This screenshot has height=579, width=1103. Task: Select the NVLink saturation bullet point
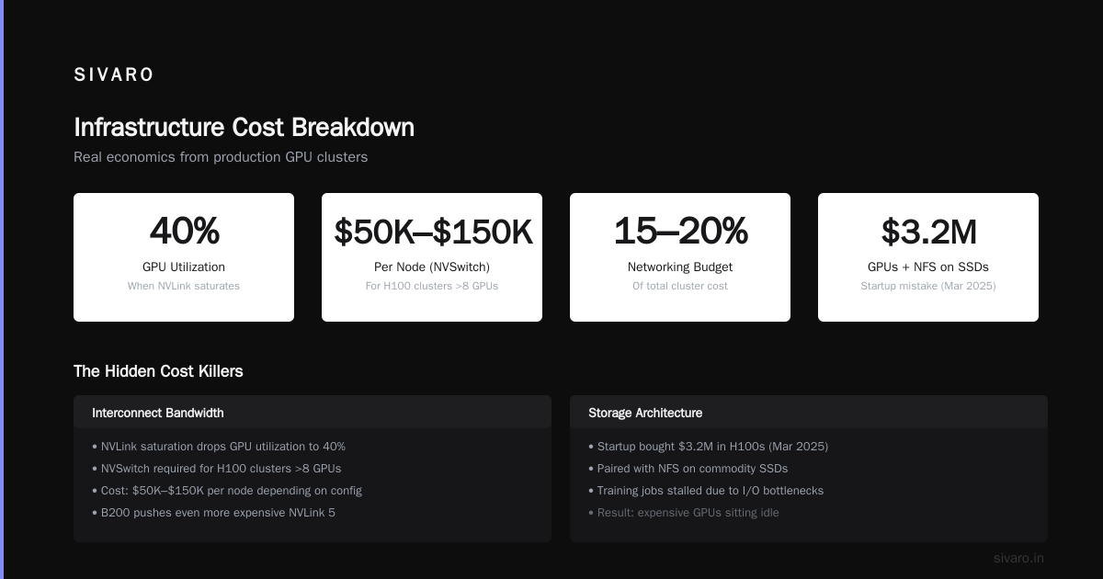coord(219,447)
